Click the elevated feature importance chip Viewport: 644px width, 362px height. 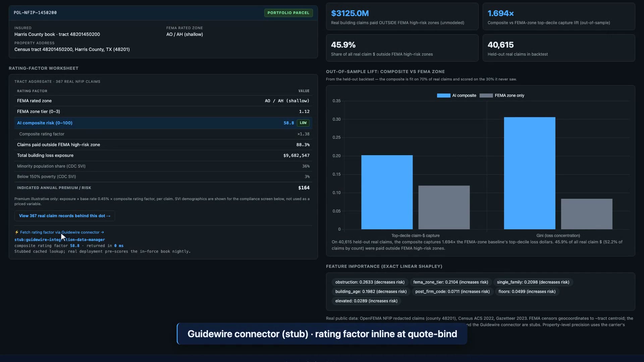(366, 301)
